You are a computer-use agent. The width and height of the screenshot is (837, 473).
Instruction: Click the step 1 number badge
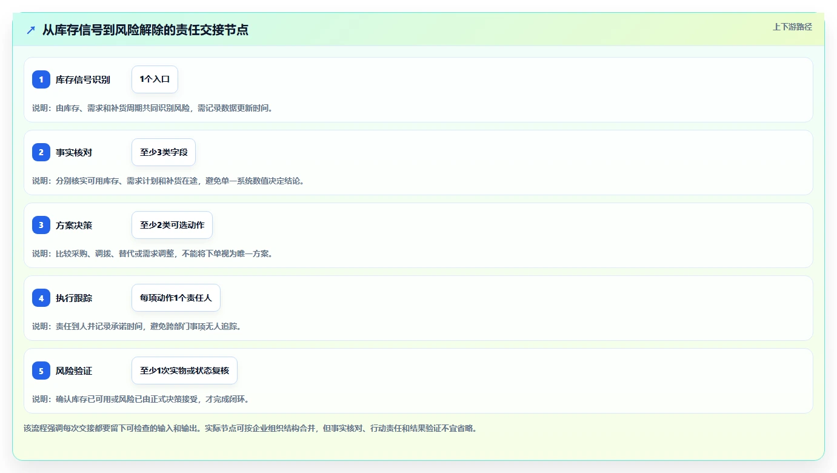click(x=41, y=79)
